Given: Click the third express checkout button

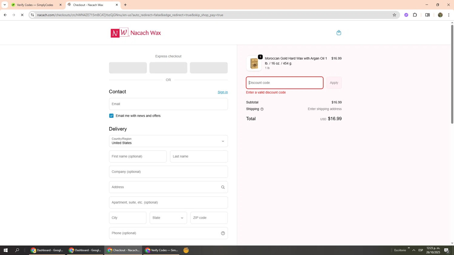Looking at the screenshot, I should pyautogui.click(x=209, y=68).
